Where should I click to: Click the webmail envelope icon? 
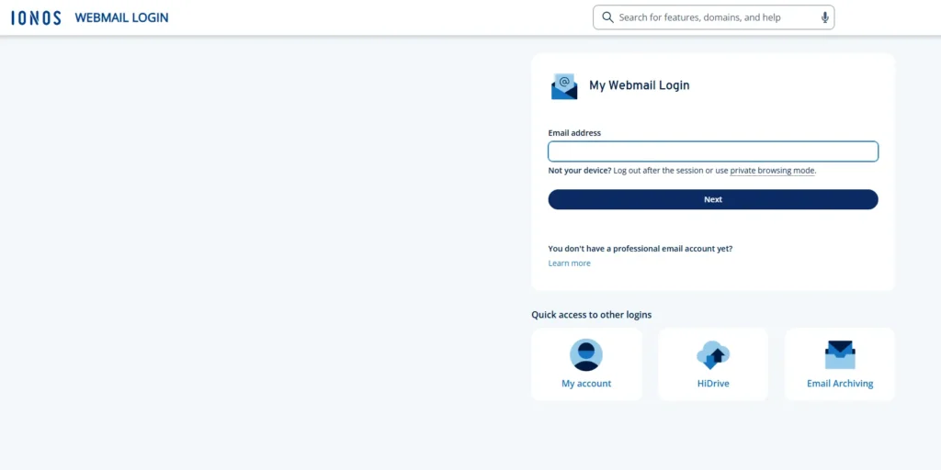pyautogui.click(x=564, y=86)
